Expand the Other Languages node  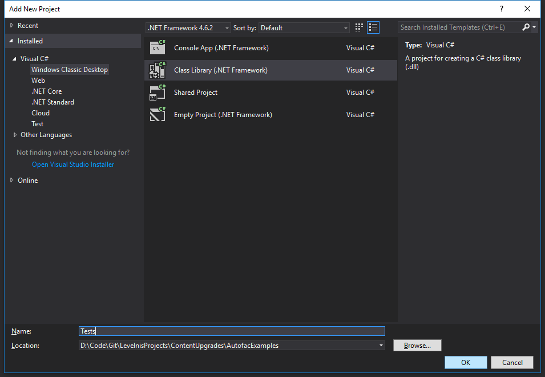click(x=15, y=135)
